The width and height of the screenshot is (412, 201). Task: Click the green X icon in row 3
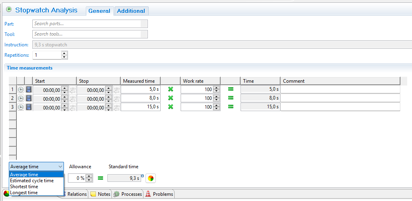(x=171, y=107)
